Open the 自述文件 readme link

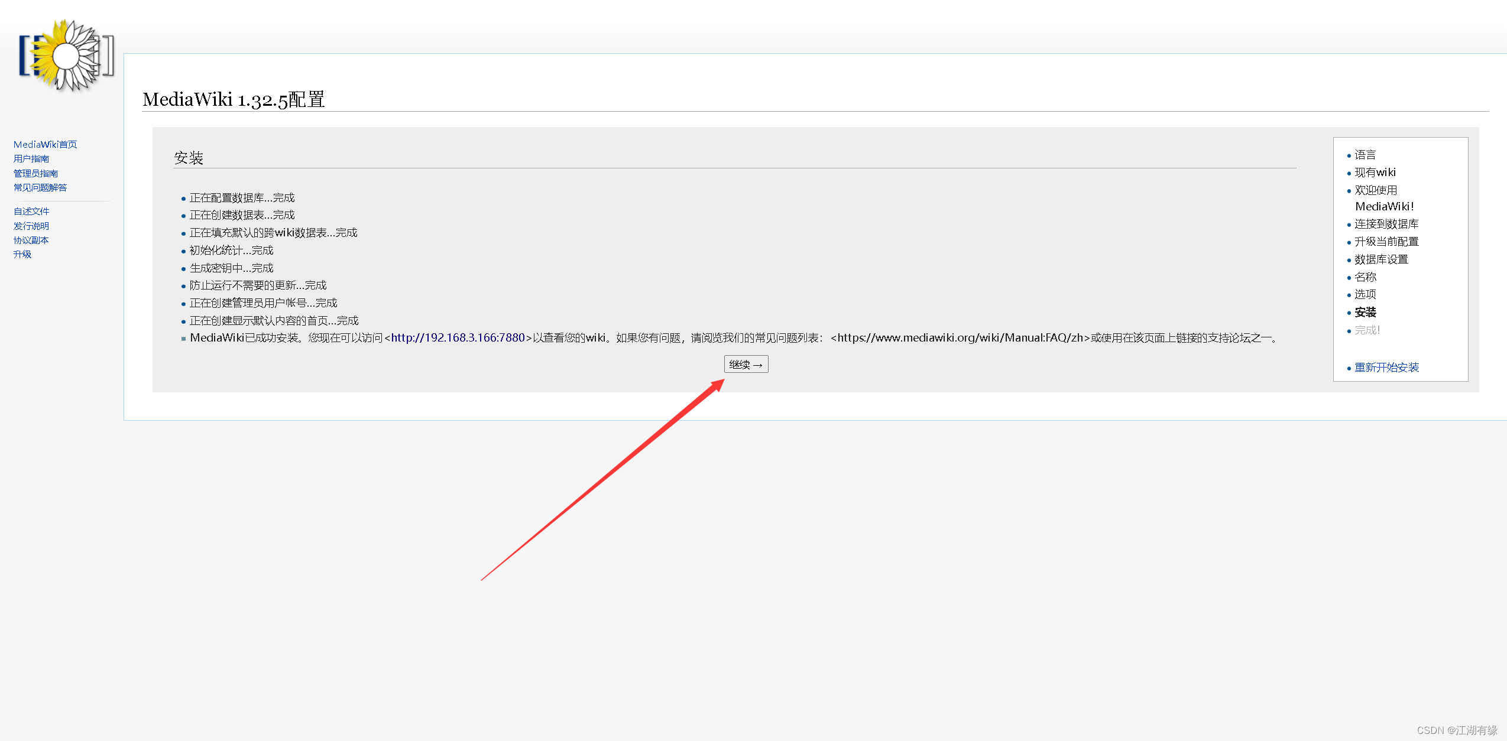31,211
